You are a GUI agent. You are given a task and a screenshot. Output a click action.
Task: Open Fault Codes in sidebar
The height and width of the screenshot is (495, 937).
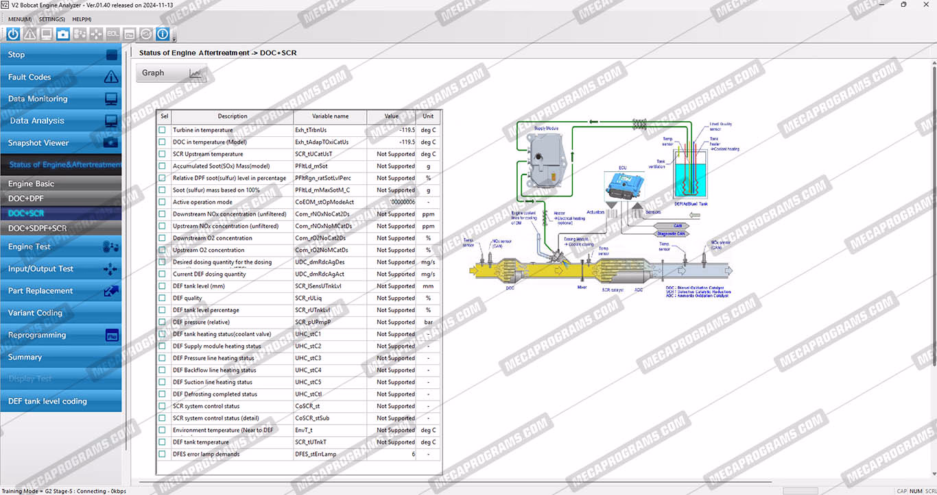(60, 77)
